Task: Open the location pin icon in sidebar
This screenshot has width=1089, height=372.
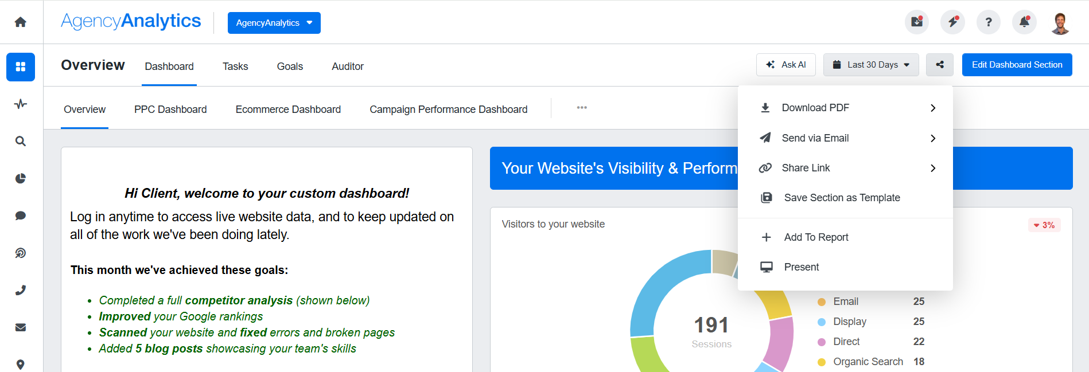Action: pyautogui.click(x=21, y=365)
